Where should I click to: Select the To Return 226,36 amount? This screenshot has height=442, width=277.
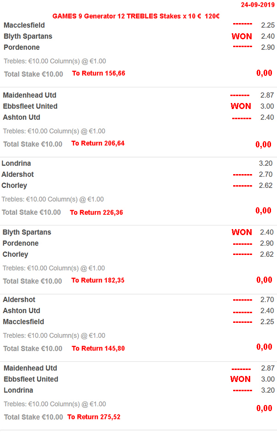96,212
